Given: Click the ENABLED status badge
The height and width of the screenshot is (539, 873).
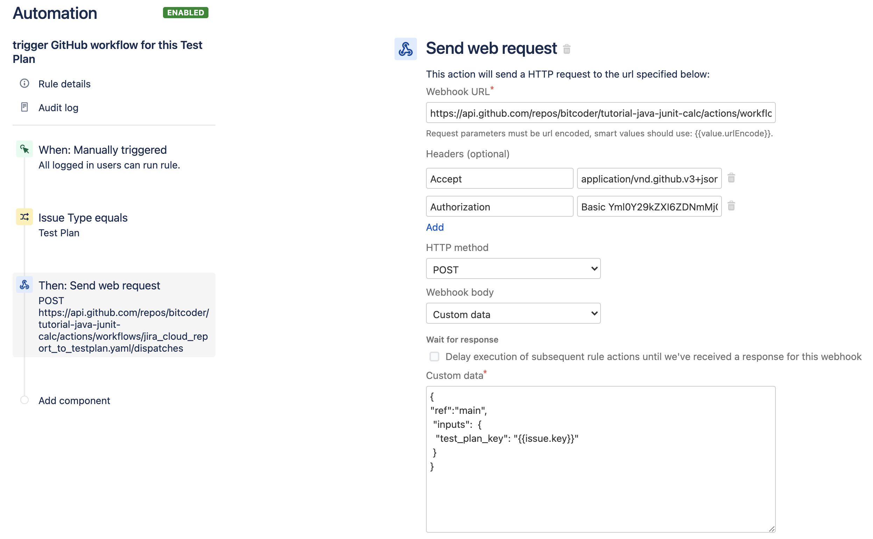Looking at the screenshot, I should 185,13.
